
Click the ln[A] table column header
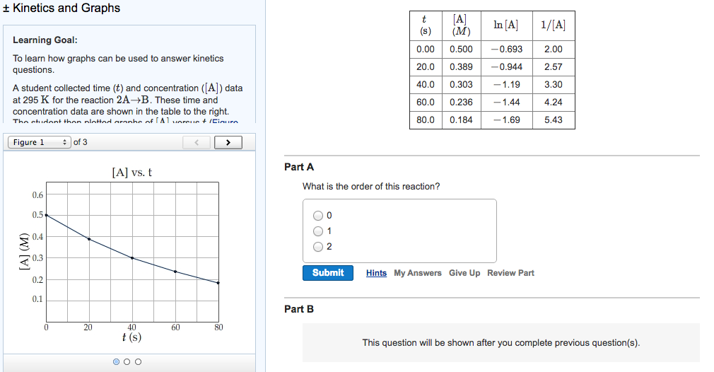506,25
